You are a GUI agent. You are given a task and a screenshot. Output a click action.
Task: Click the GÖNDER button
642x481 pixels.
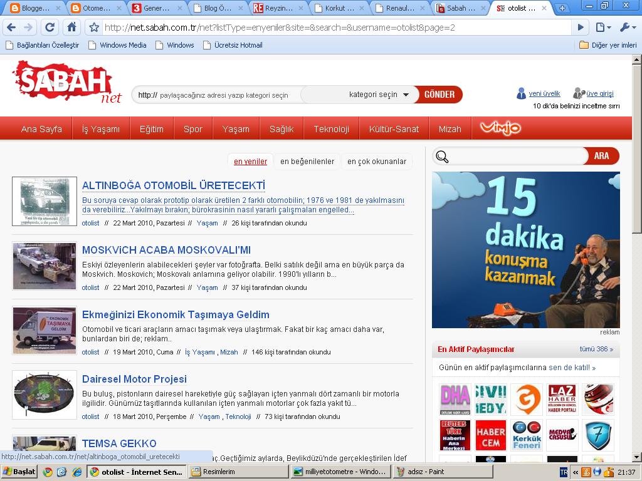coord(439,95)
